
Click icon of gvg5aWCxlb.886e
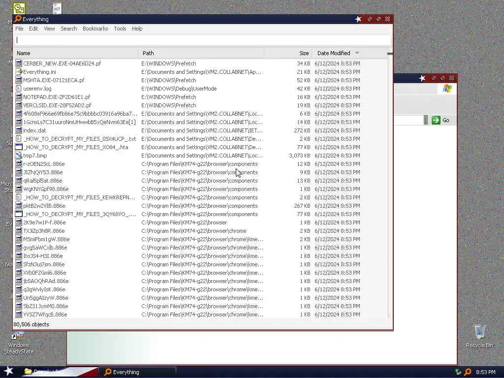pos(19,248)
